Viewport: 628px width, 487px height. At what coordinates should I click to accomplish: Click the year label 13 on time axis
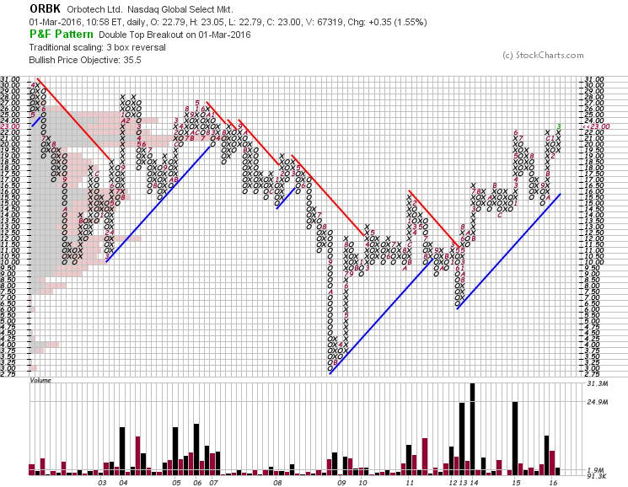coord(463,483)
